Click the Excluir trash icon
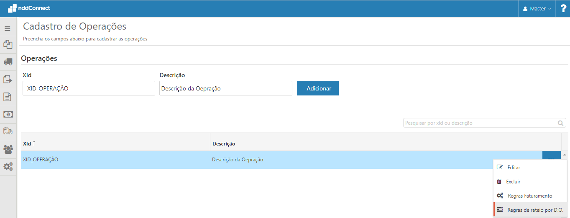This screenshot has height=218, width=570. tap(499, 181)
